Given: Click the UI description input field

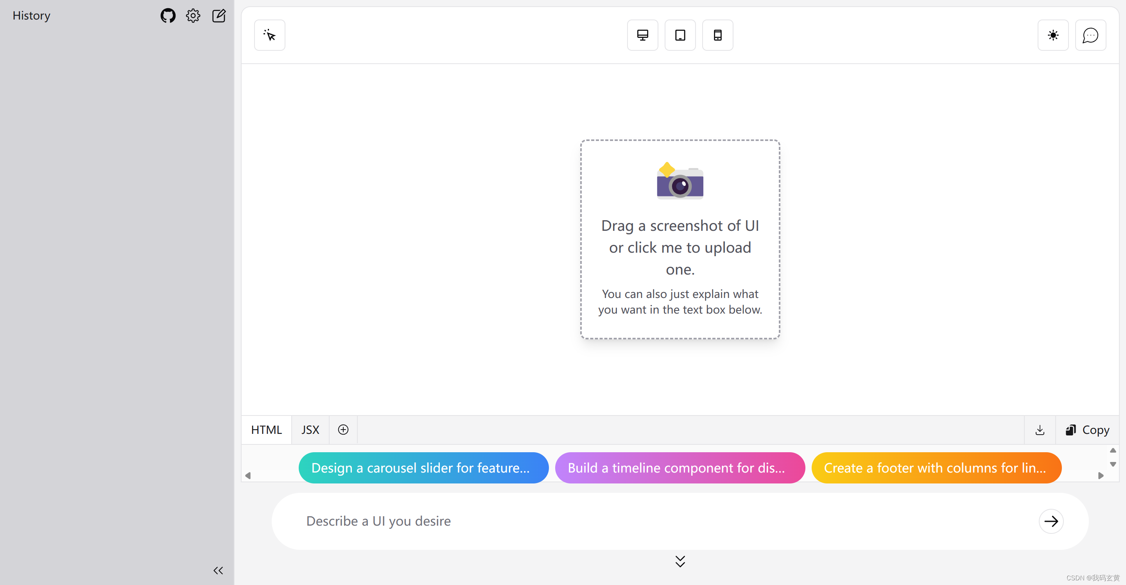Looking at the screenshot, I should (666, 521).
